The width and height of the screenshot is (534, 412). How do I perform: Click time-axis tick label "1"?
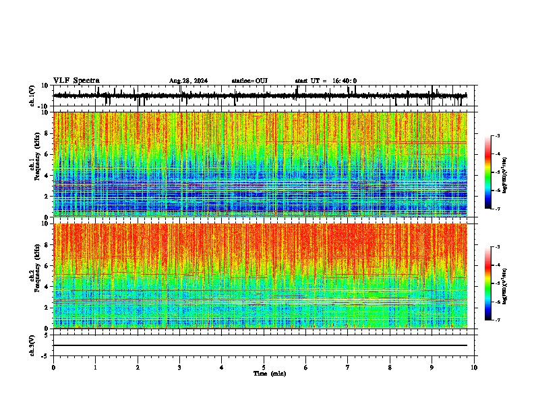coord(95,368)
